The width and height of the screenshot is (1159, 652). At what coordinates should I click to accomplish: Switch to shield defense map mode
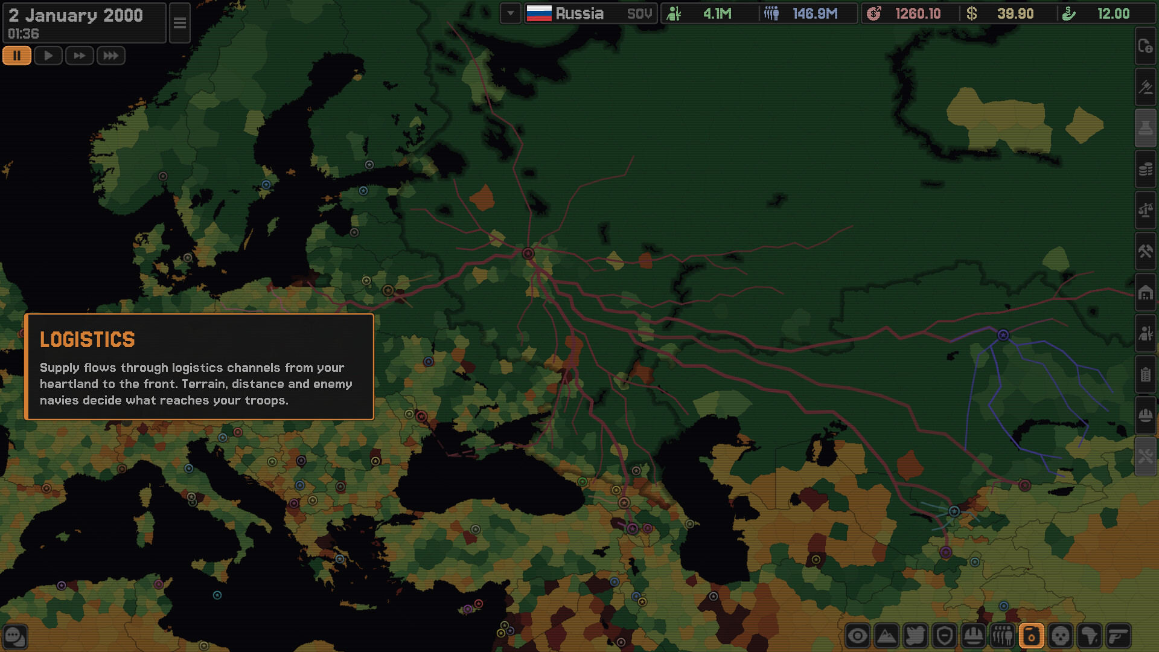[945, 636]
